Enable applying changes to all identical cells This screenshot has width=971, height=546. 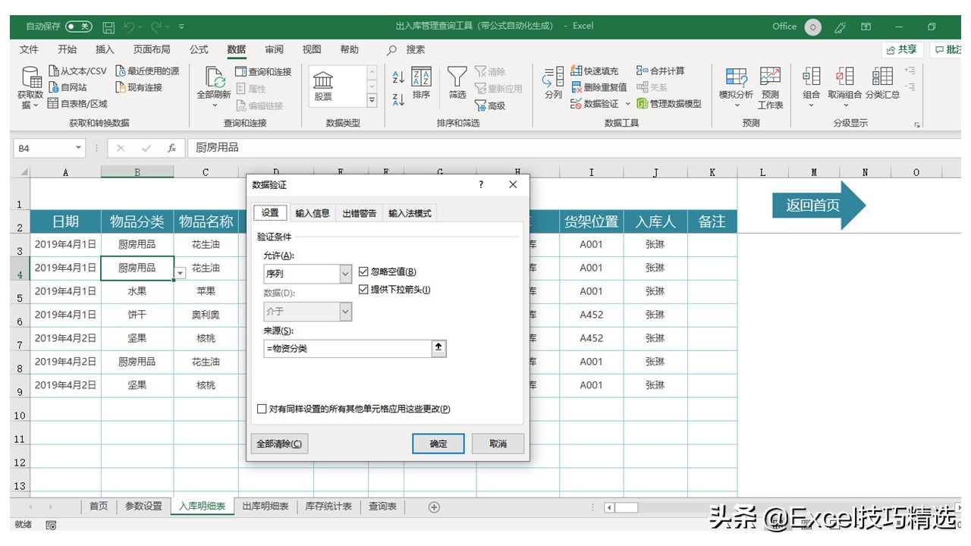(x=262, y=409)
